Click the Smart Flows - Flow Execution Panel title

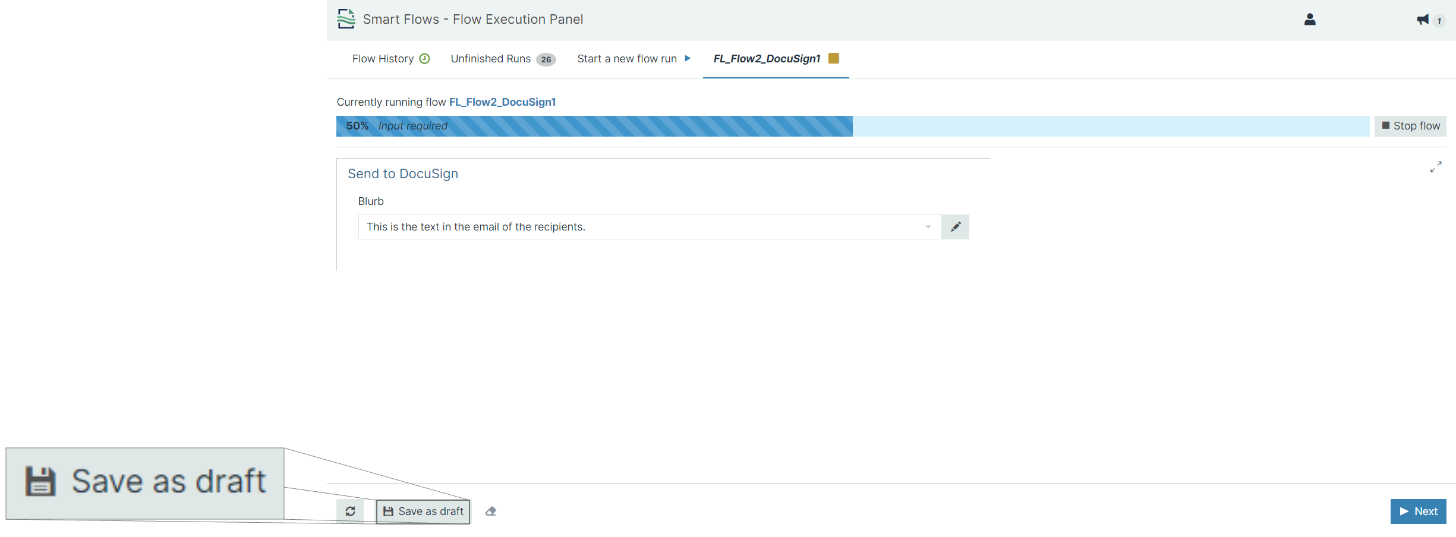[x=473, y=20]
